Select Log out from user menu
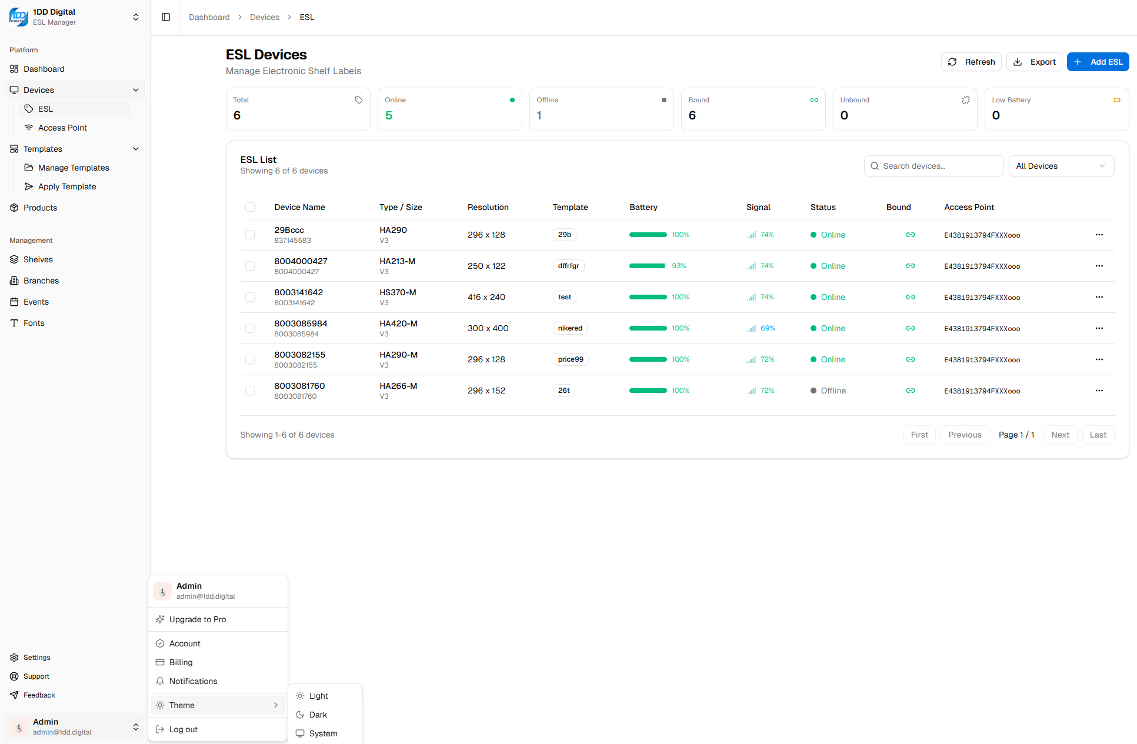Image resolution: width=1137 pixels, height=744 pixels. [x=184, y=729]
